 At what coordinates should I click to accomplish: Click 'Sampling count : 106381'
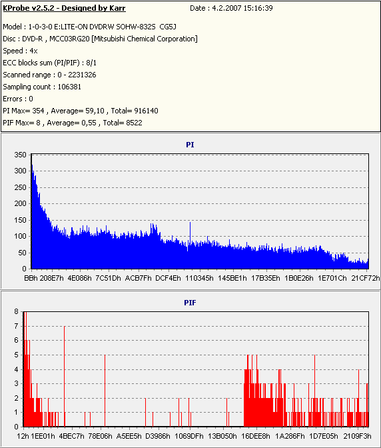[x=42, y=87]
